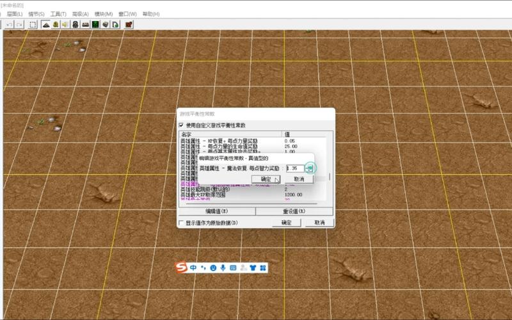Click 取消 in the edit value popup

click(x=299, y=179)
